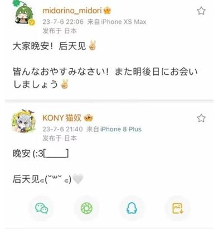Tap the crown badge beside KONY 猫奴
Viewport: 223px width, 229px height.
click(x=88, y=118)
